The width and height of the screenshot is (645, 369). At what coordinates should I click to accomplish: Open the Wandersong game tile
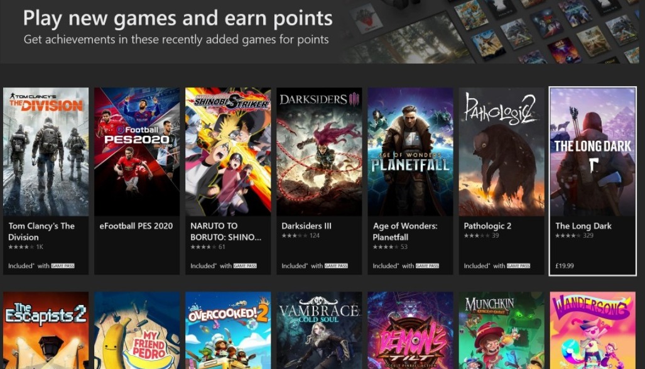[x=592, y=330]
